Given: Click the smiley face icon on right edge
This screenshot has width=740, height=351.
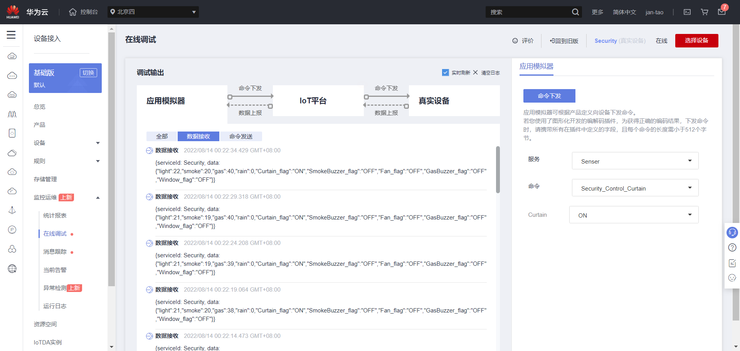Looking at the screenshot, I should 732,278.
